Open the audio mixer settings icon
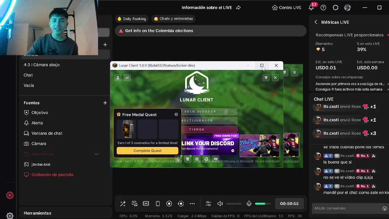Screen dimensions: 389x219 coord(208,204)
